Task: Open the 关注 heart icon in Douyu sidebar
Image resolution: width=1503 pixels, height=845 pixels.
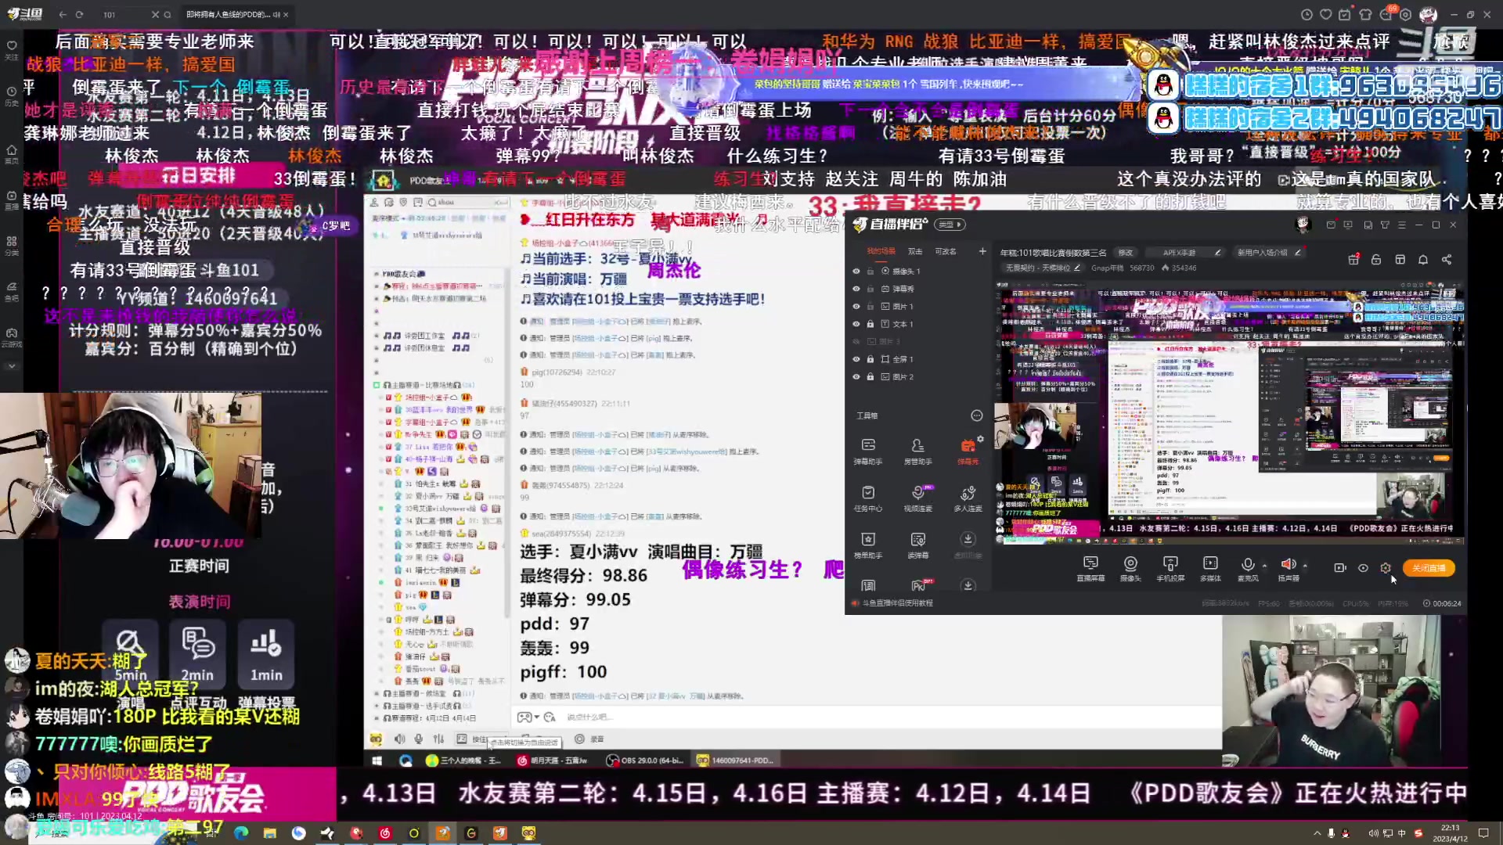Action: point(12,50)
